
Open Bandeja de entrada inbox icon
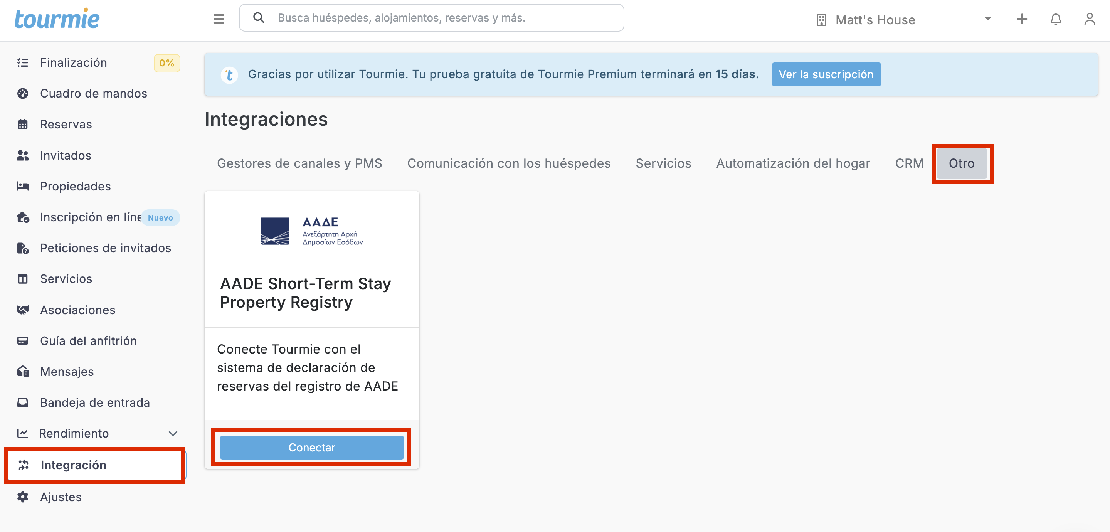coord(22,402)
